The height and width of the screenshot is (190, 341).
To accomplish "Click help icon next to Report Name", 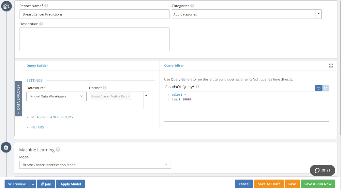I will (x=46, y=6).
